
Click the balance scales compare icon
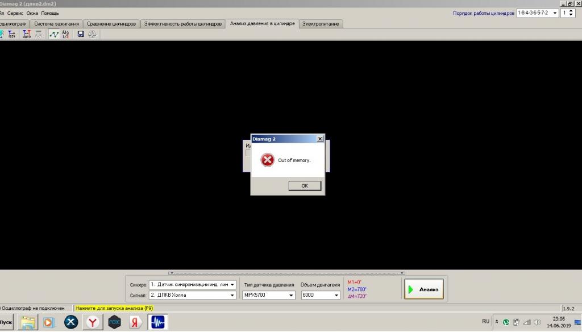click(x=92, y=34)
